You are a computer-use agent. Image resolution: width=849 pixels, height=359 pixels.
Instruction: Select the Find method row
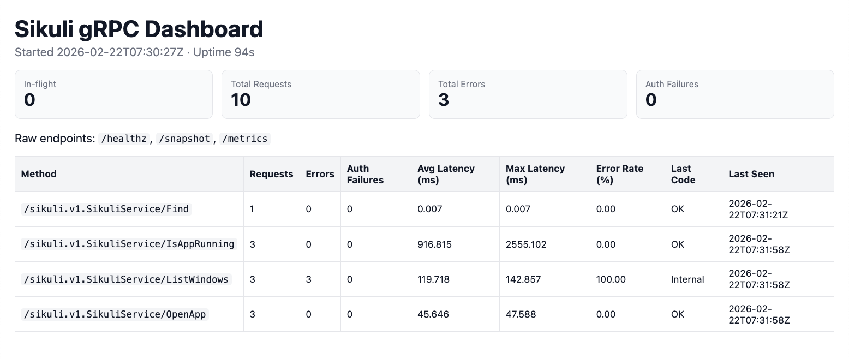click(x=106, y=209)
